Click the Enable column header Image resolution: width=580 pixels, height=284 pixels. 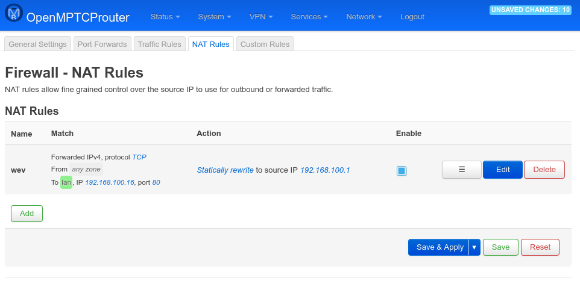coord(409,134)
